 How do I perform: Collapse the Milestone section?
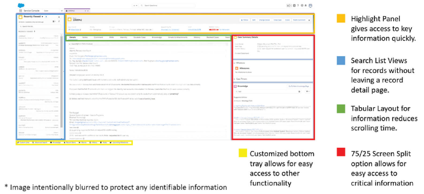pyautogui.click(x=235, y=63)
